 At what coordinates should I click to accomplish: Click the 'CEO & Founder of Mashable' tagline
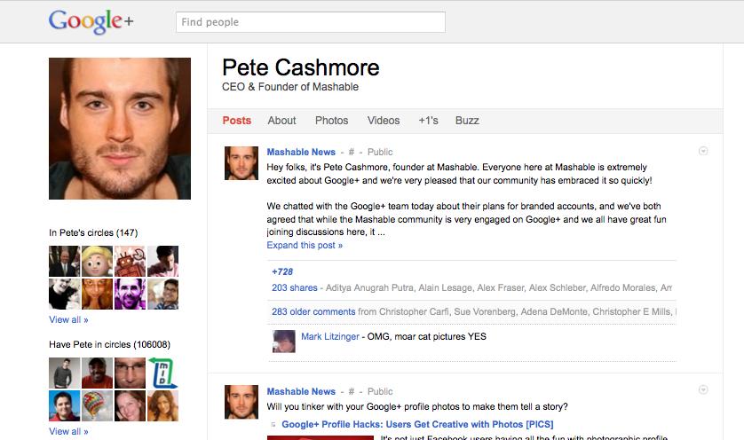(x=290, y=87)
